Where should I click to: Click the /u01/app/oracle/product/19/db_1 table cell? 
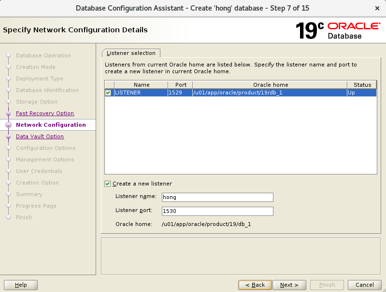(x=270, y=93)
